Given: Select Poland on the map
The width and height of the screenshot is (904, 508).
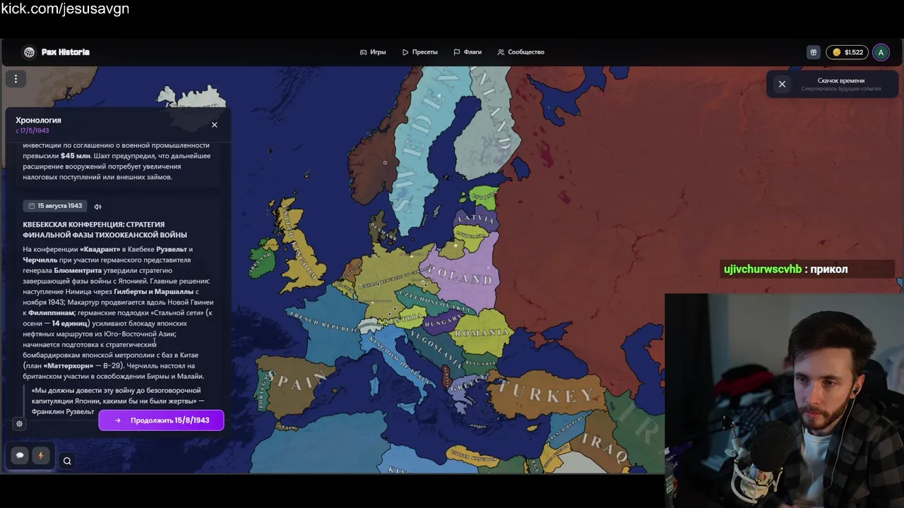Looking at the screenshot, I should coord(459,276).
